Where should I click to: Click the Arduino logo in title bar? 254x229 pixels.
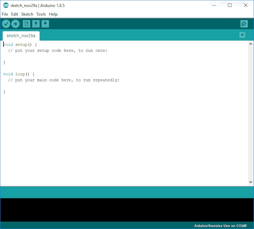[x=5, y=6]
